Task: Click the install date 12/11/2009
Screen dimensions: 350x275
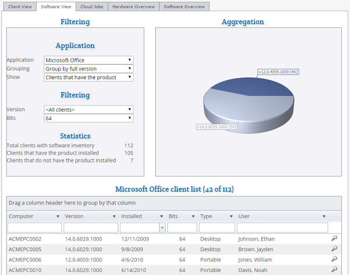Action: 135,239
